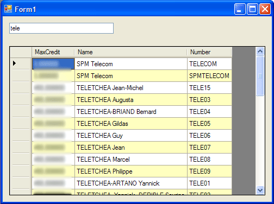
Task: Select 'TELETCHEA Marcel' name cell
Action: click(x=131, y=159)
